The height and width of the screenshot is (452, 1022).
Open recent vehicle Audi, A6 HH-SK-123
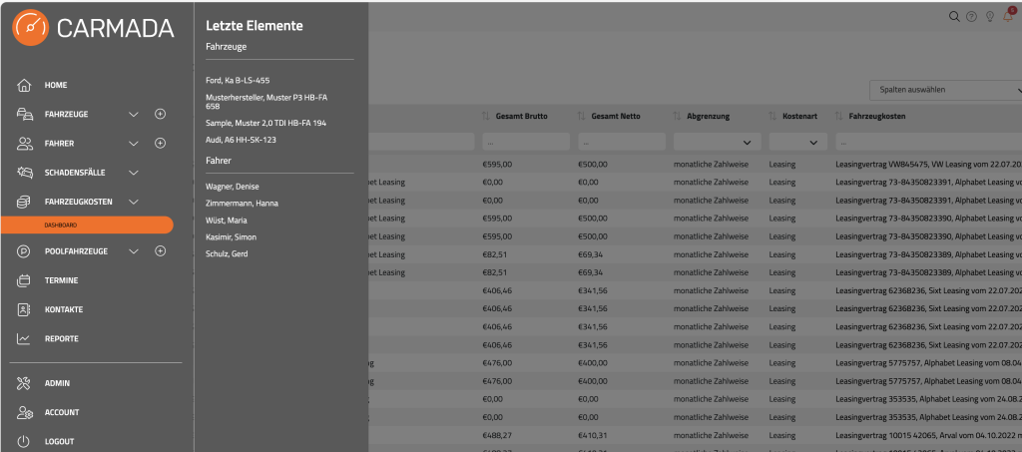pos(242,140)
